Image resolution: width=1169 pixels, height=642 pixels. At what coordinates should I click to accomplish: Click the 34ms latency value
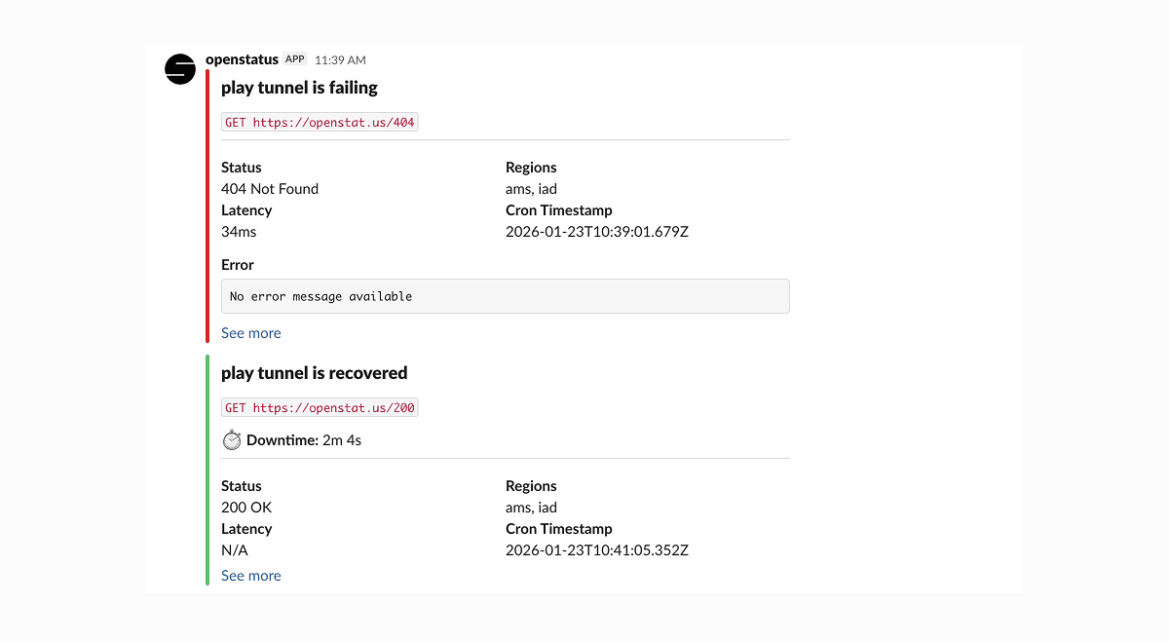(239, 232)
